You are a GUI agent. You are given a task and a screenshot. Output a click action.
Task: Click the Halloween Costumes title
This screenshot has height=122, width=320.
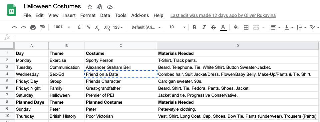point(52,6)
